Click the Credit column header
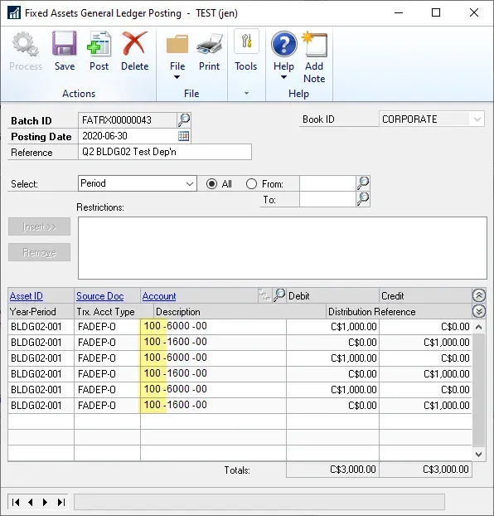Screen dimensions: 494x516 coord(425,296)
